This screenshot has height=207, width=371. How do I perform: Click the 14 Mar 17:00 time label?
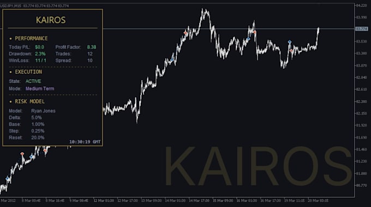click(x=199, y=200)
